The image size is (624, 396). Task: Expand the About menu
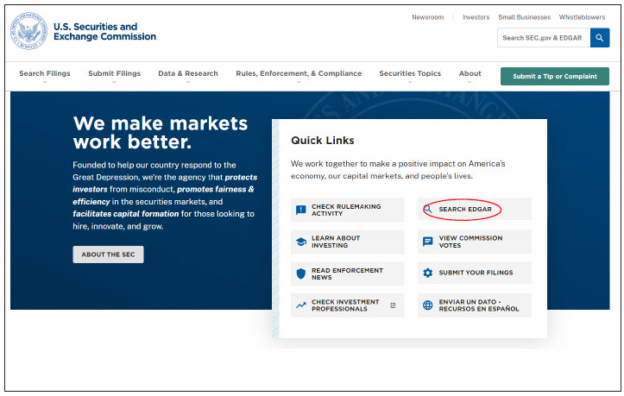470,75
